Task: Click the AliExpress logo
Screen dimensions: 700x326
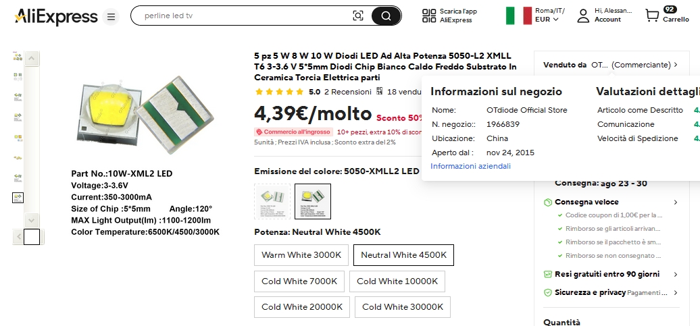Action: (56, 16)
